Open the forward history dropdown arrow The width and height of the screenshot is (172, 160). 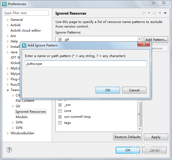click(160, 13)
